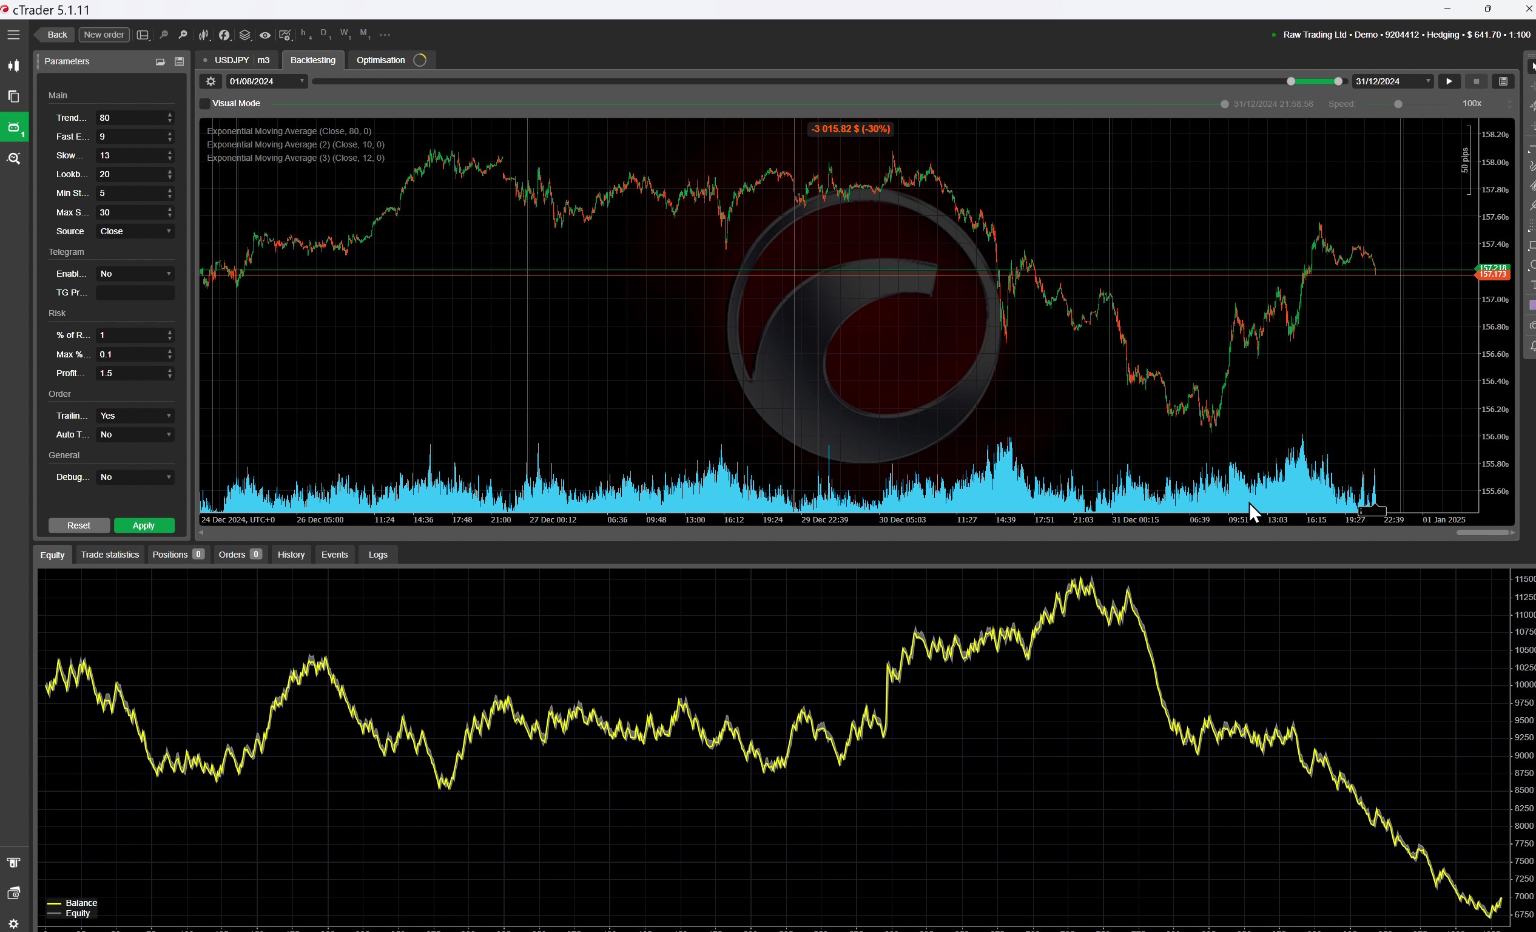Viewport: 1536px width, 932px height.
Task: Open the Trade section in sidebar
Action: pos(14,66)
